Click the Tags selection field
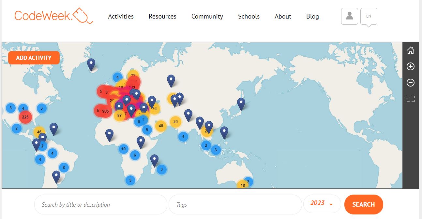The height and width of the screenshot is (219, 422). [235, 205]
